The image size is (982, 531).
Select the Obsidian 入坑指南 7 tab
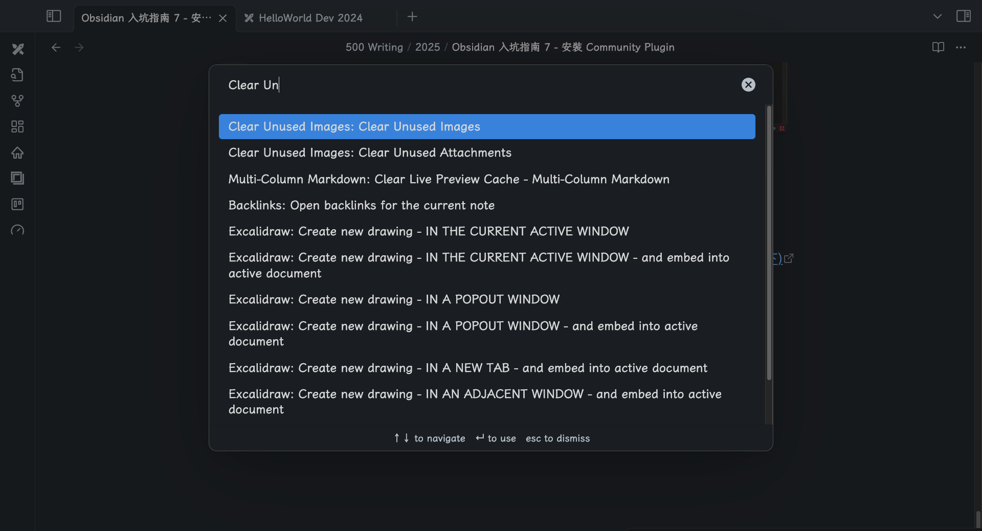[146, 18]
